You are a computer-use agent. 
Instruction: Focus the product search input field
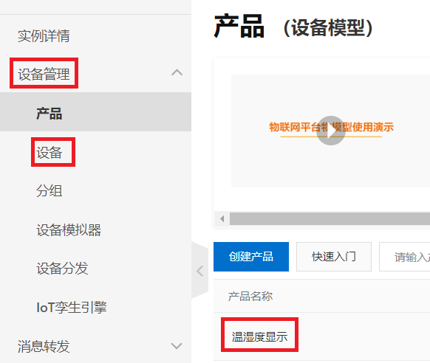[x=405, y=257]
